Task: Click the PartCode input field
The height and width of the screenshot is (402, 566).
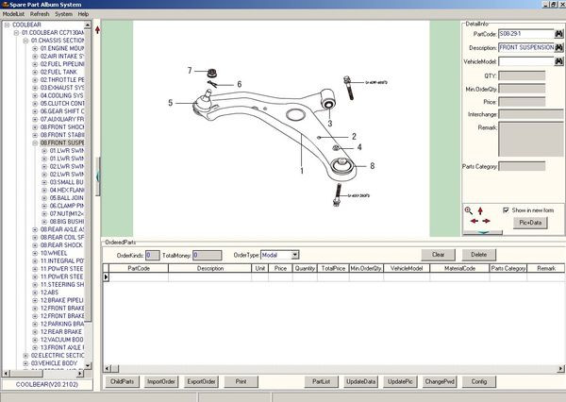Action: click(524, 33)
